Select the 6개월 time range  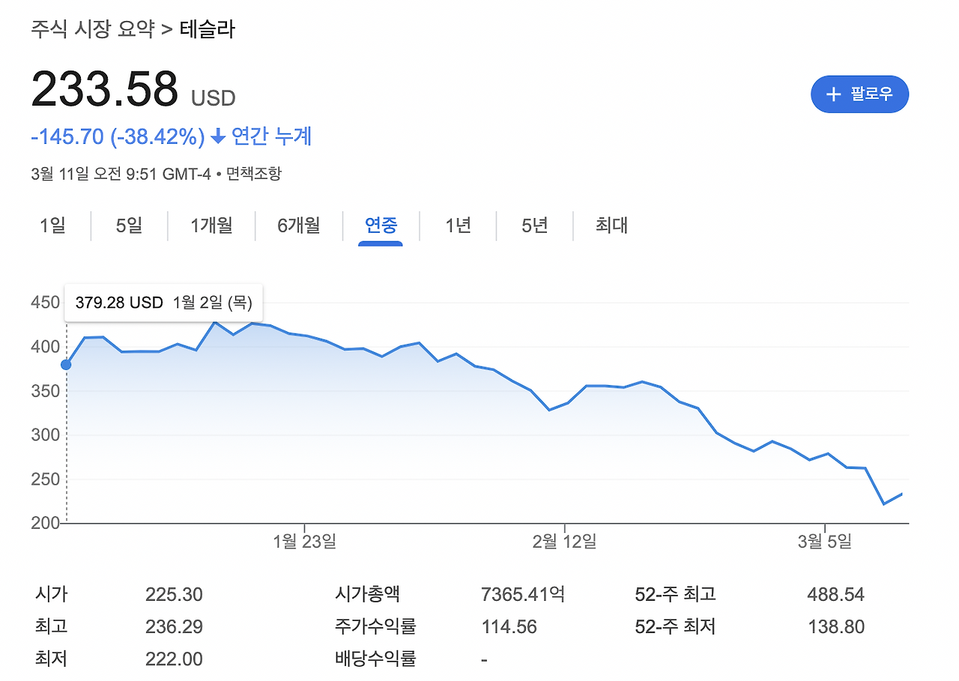298,226
